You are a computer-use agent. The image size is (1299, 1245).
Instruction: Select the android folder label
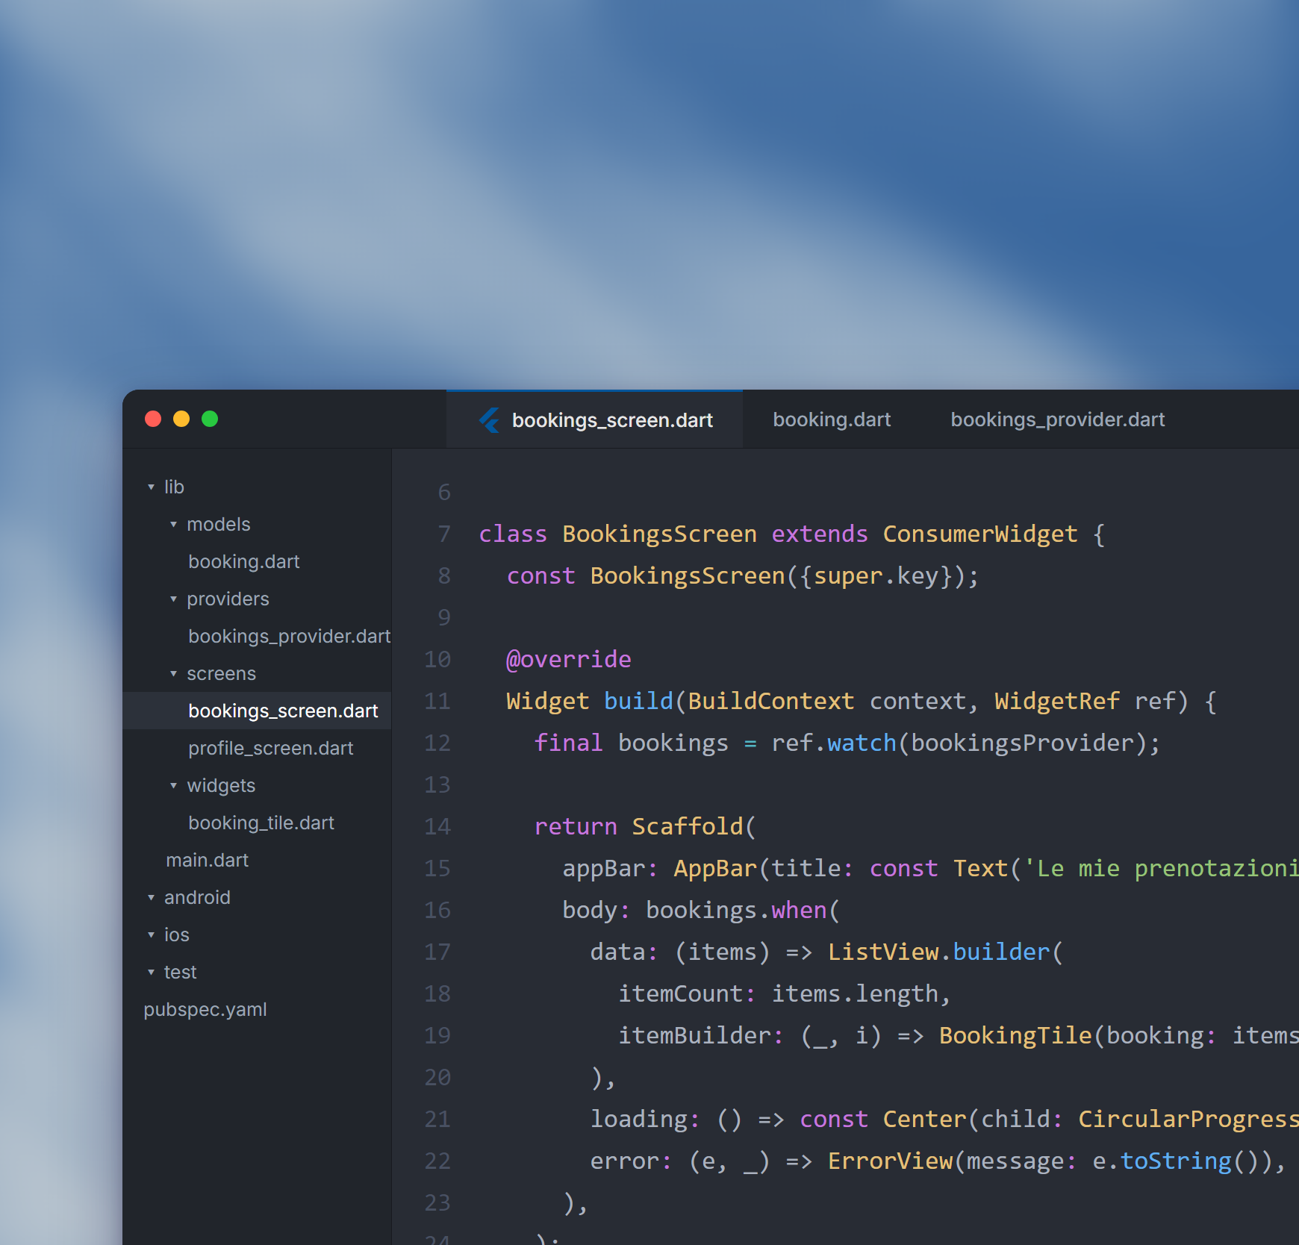(x=197, y=897)
